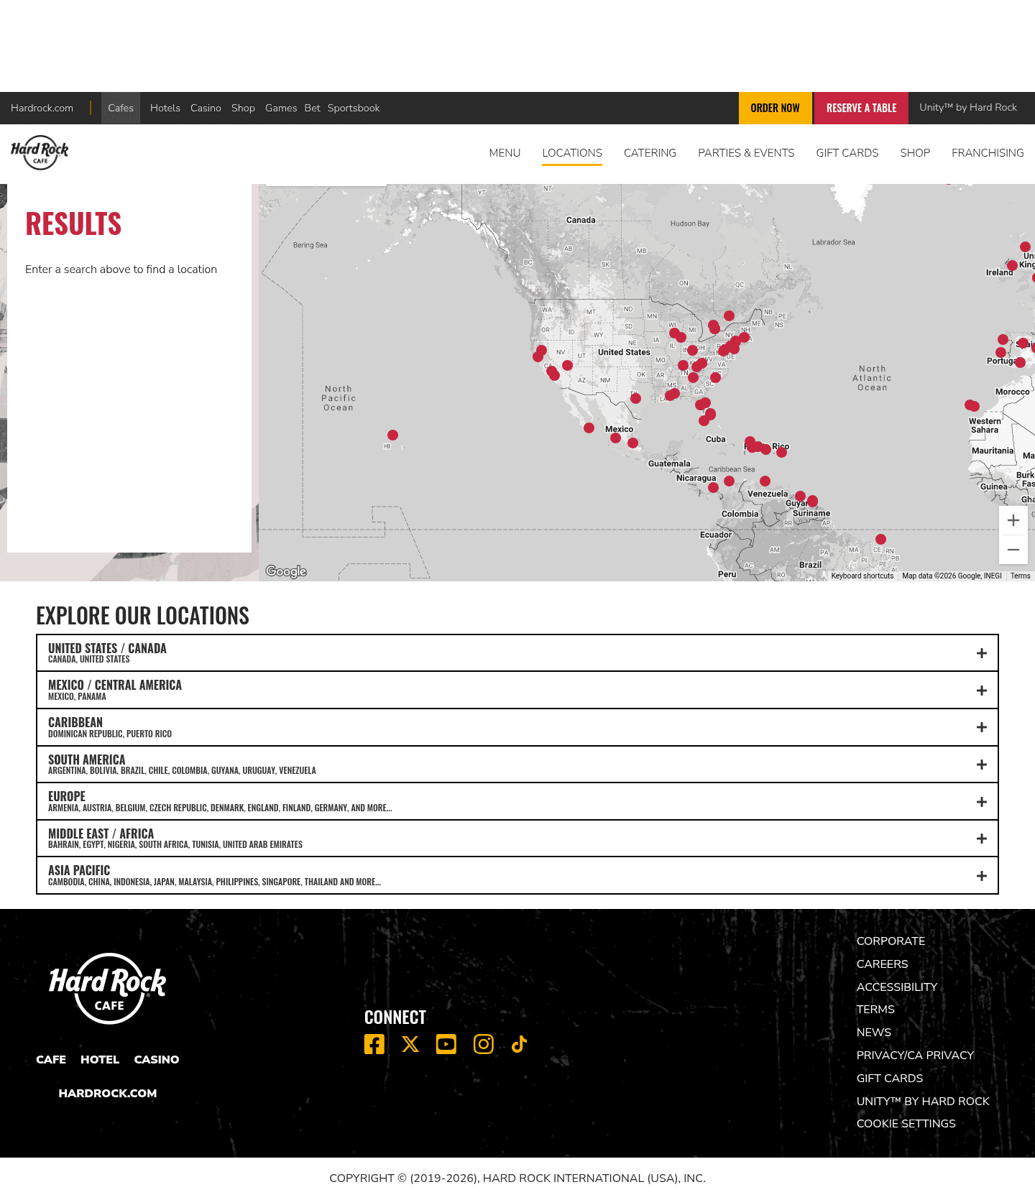Open the Parties & Events nav item

pyautogui.click(x=746, y=153)
